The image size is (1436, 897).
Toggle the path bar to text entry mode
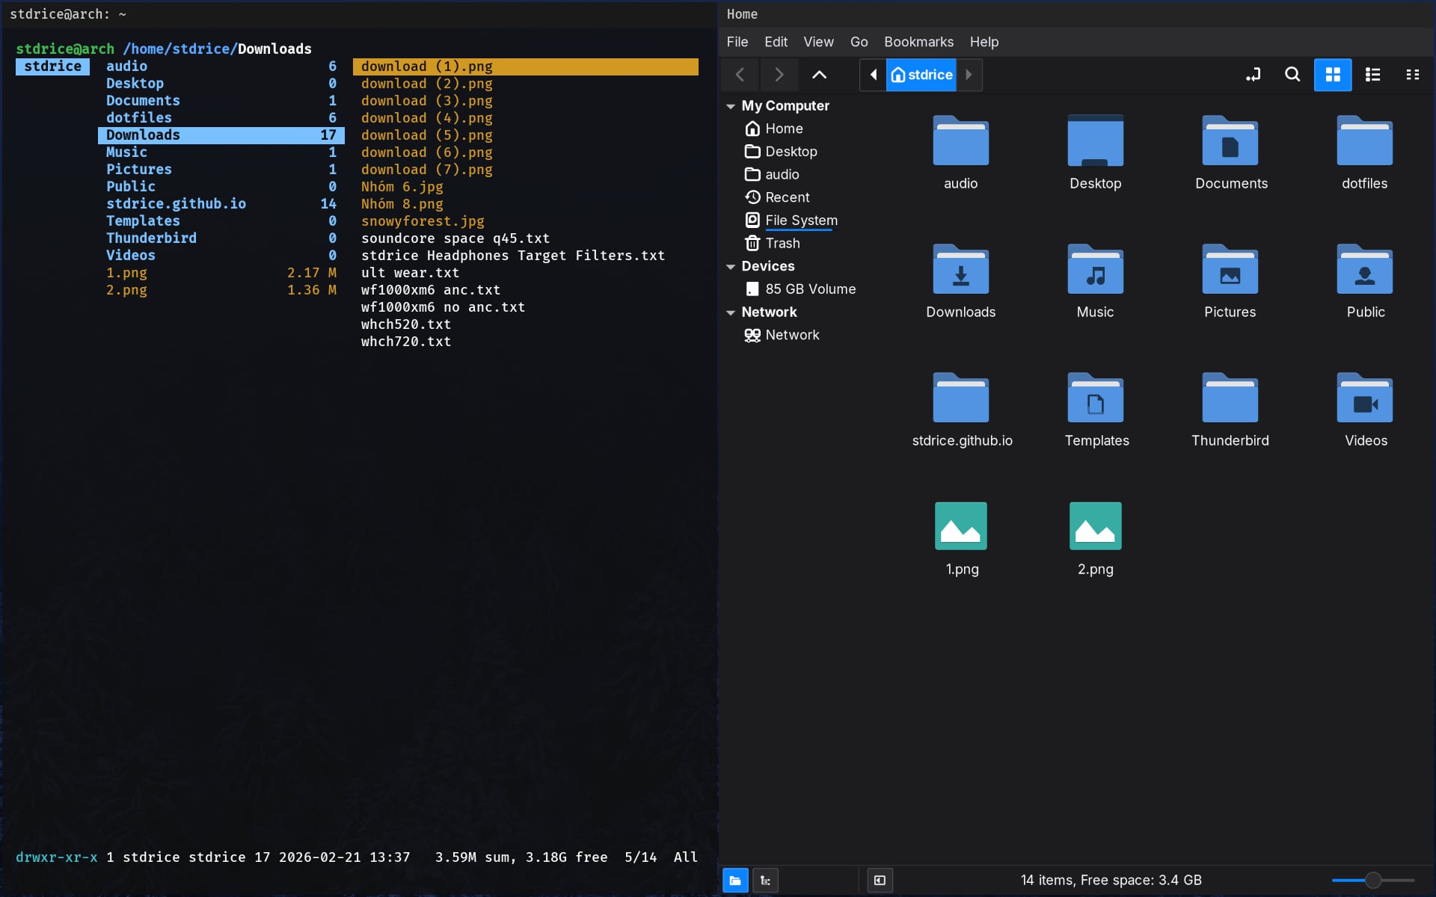click(1254, 75)
